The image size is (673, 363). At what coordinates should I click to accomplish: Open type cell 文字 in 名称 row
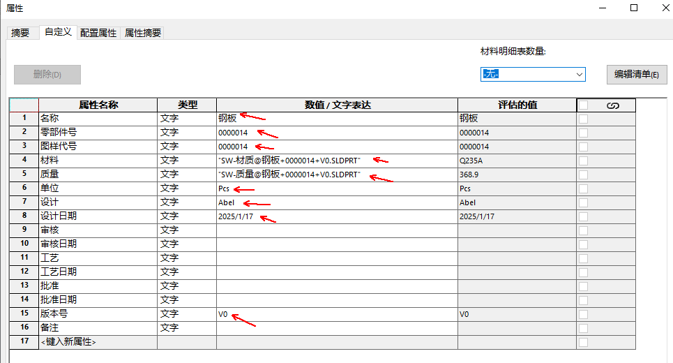pyautogui.click(x=187, y=119)
